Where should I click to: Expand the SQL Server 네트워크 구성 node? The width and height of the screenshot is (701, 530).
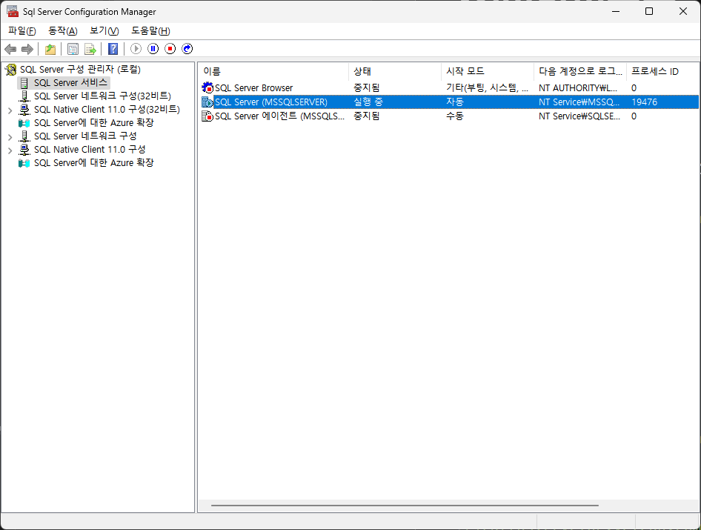click(10, 137)
